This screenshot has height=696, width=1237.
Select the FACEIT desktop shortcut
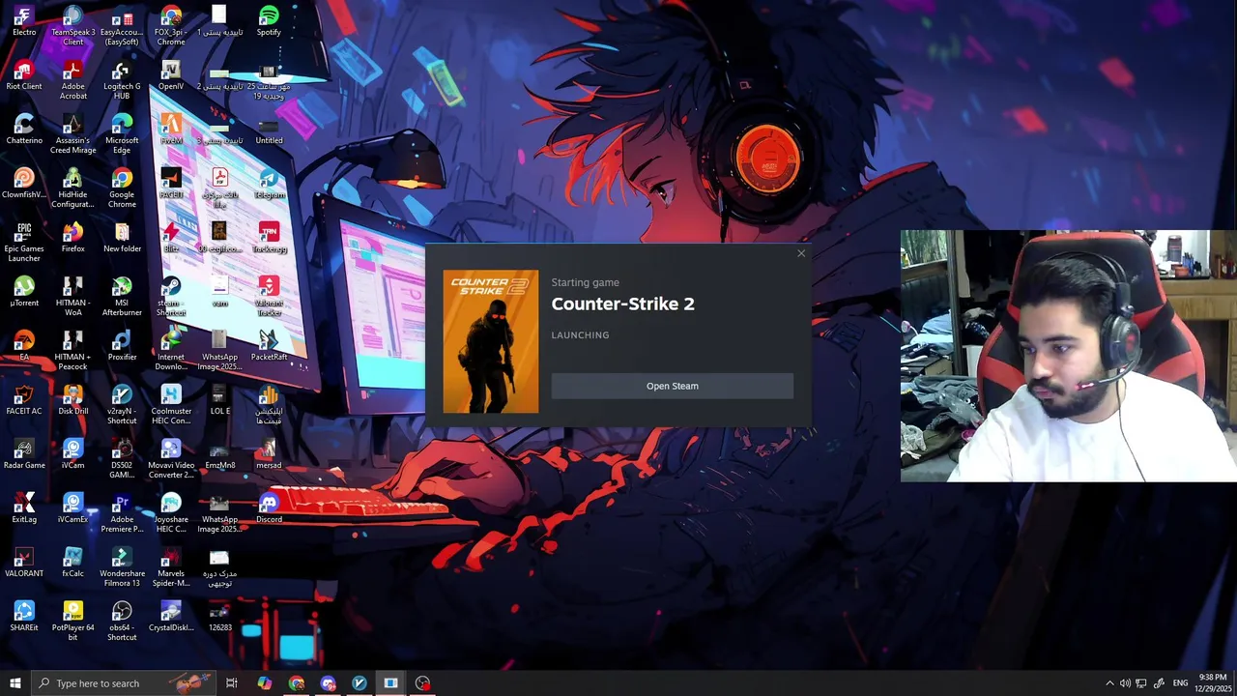(x=170, y=184)
